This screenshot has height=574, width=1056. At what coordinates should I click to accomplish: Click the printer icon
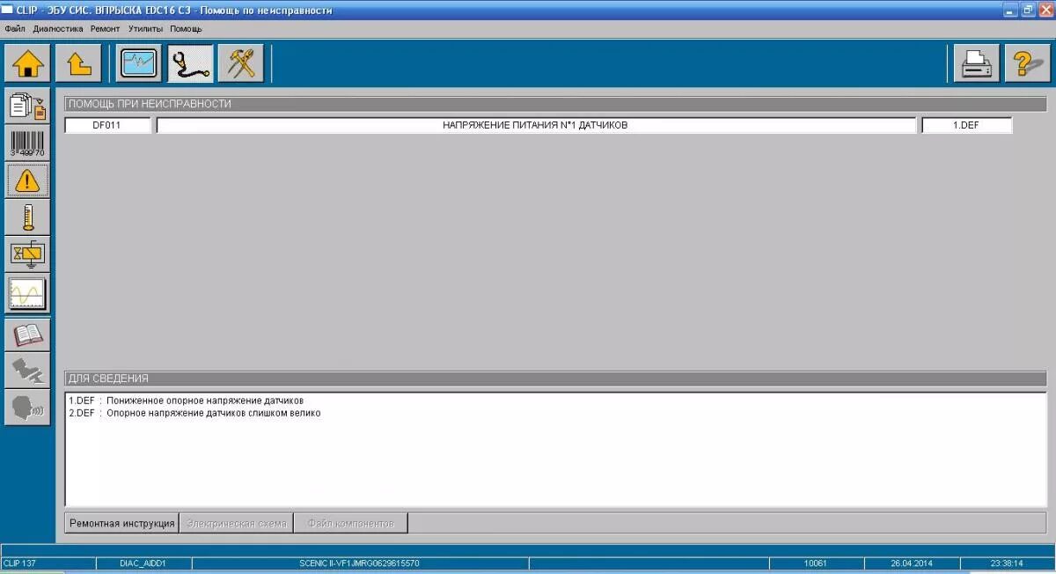pyautogui.click(x=978, y=64)
